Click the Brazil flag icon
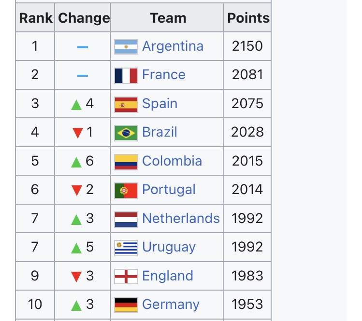The height and width of the screenshot is (321, 362). point(126,133)
